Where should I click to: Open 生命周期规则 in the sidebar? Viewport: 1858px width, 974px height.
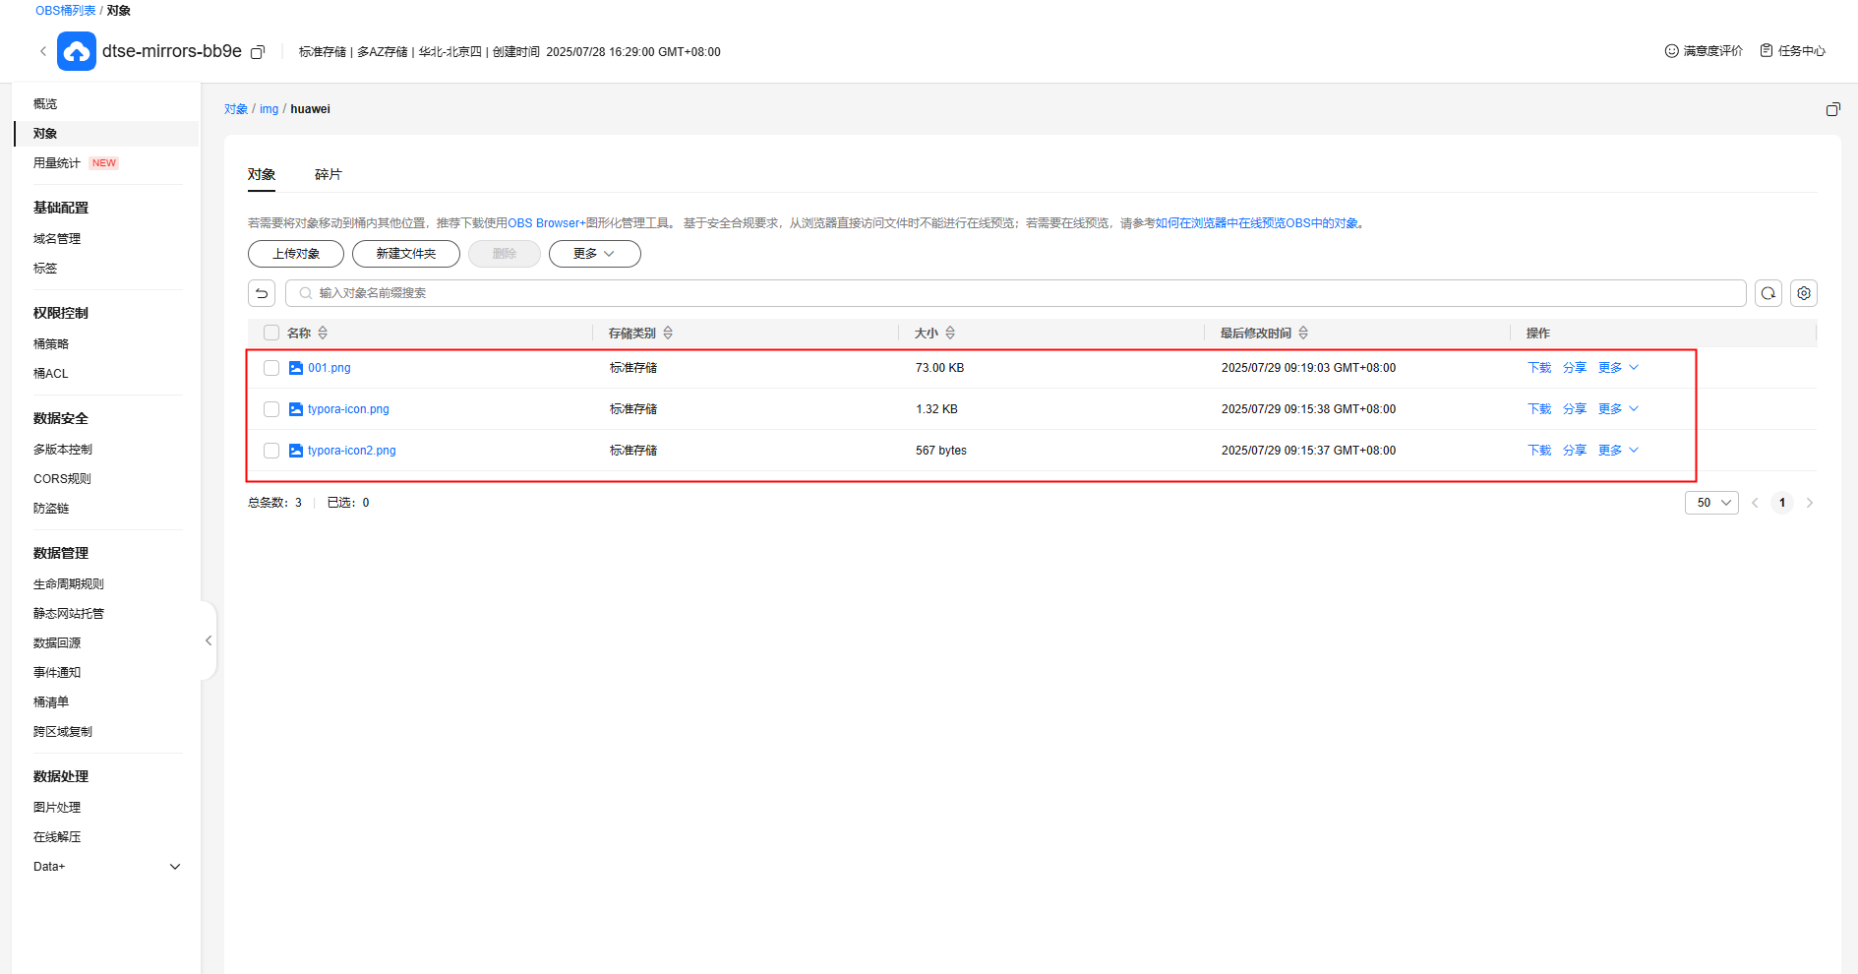tap(69, 584)
